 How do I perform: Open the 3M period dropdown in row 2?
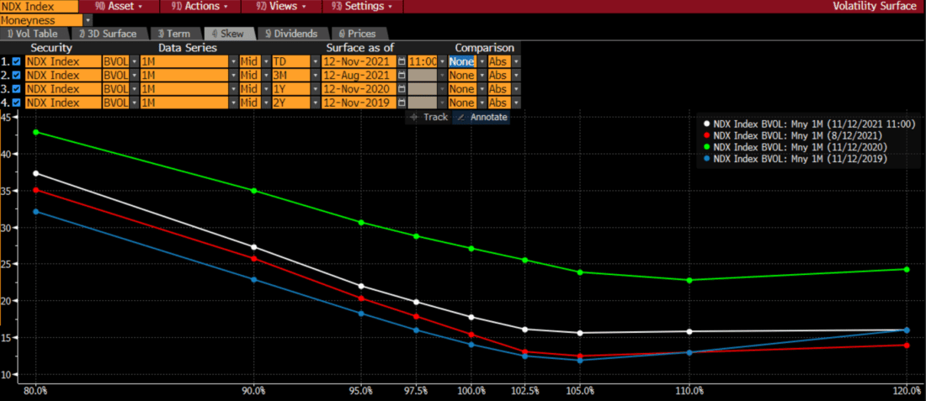316,76
